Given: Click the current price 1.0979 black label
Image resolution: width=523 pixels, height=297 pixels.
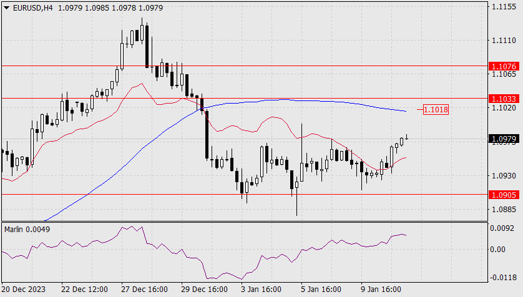Looking at the screenshot, I should [504, 139].
